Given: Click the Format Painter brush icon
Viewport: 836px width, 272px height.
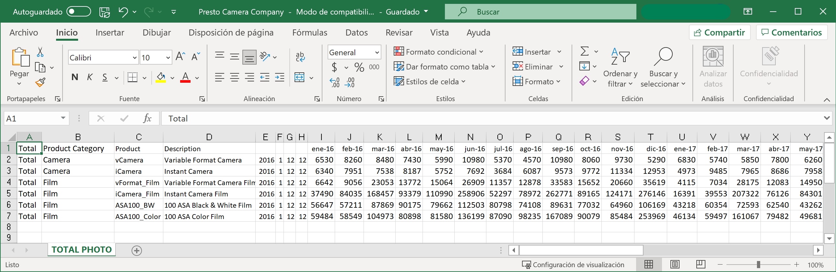Looking at the screenshot, I should click(x=40, y=83).
